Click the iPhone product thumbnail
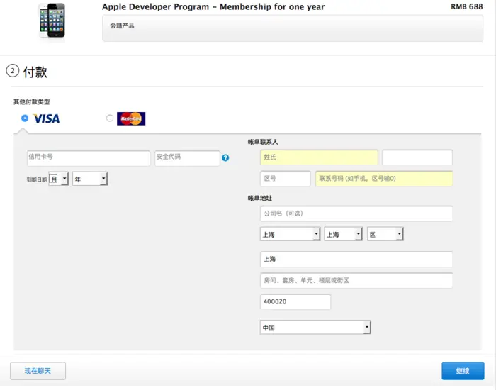This screenshot has height=390, width=496. tap(52, 21)
